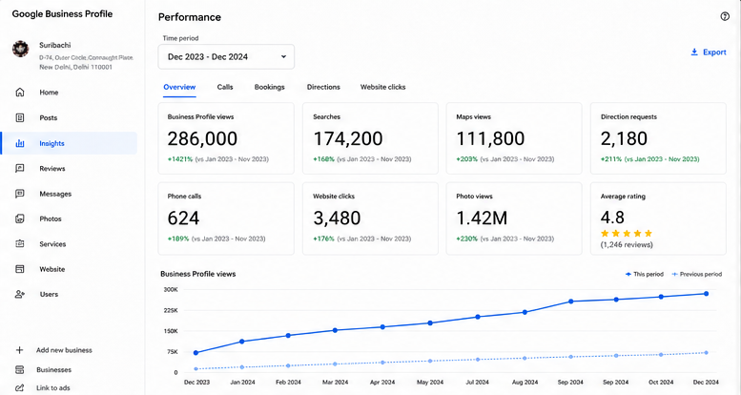Image resolution: width=741 pixels, height=395 pixels.
Task: Click Add new business link
Action: click(64, 350)
